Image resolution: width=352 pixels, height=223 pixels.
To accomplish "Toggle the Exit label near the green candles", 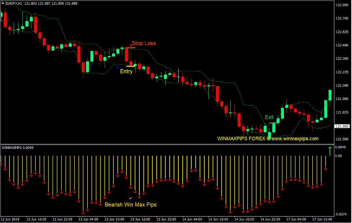I will [269, 118].
